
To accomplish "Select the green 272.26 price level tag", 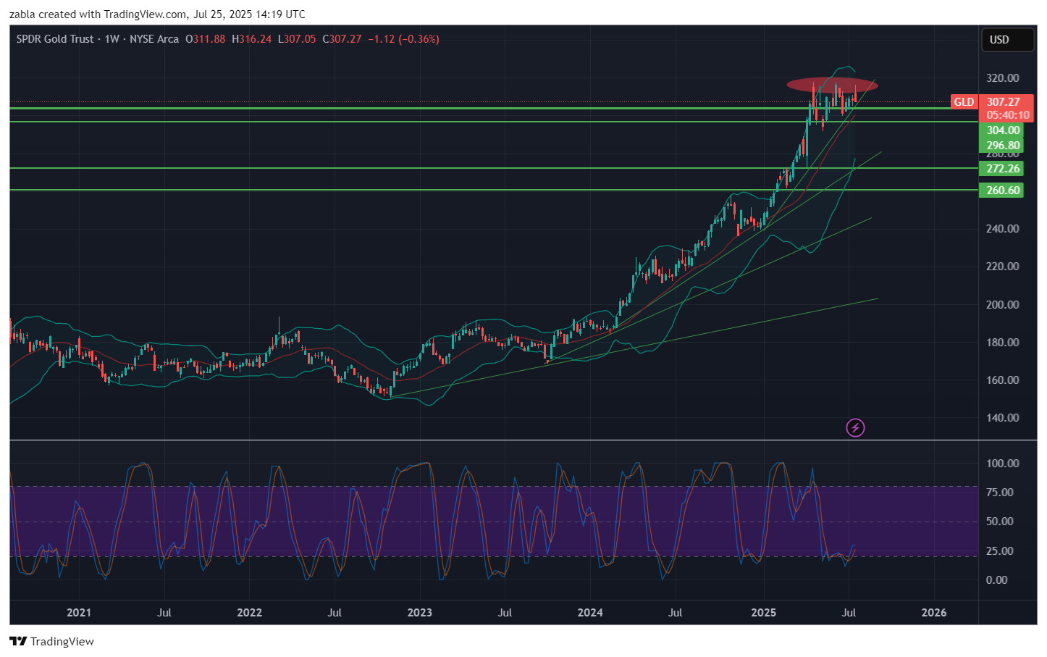I will (1002, 169).
